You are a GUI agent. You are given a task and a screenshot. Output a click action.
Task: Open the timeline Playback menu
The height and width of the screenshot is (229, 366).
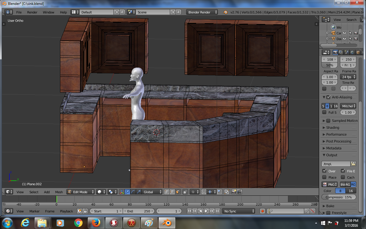[x=66, y=211]
